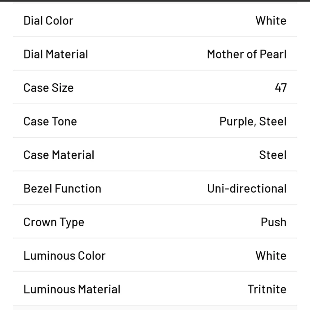Viewport: 310px width, 310px height.
Task: Click the Tritnite value
Action: coord(267,289)
